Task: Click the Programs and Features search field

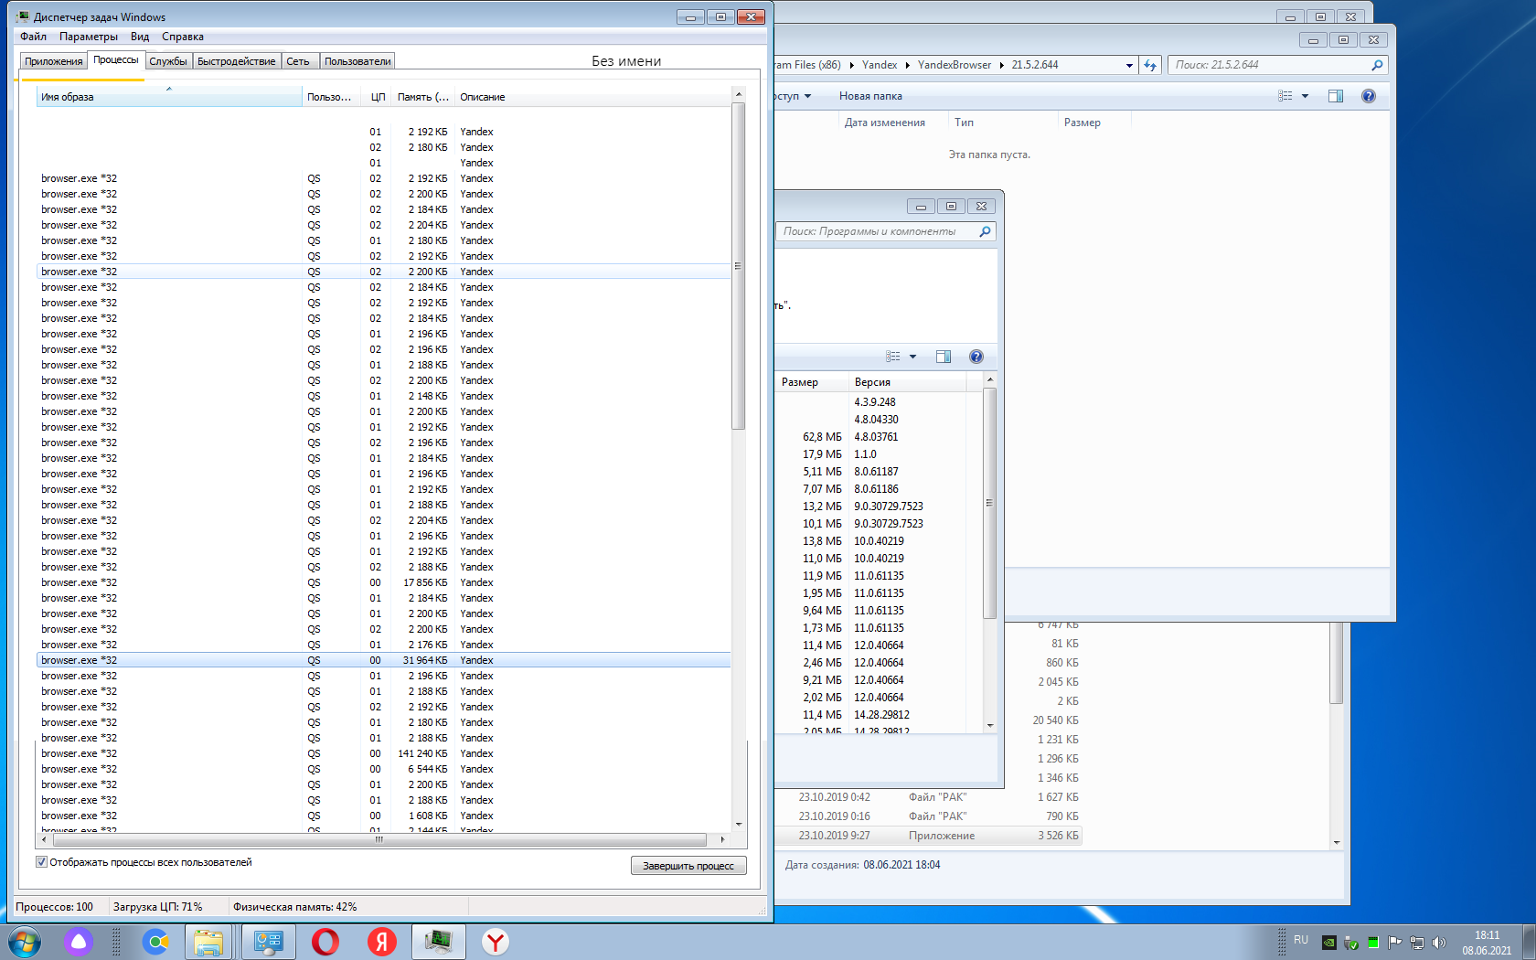Action: [878, 231]
